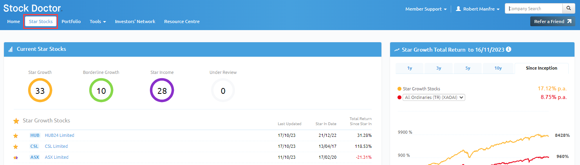This screenshot has width=580, height=165.
Task: Click the company search magnifier button
Action: pyautogui.click(x=569, y=9)
